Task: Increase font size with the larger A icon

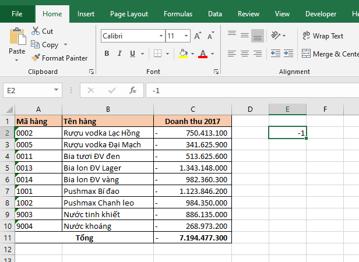Action: [198, 36]
